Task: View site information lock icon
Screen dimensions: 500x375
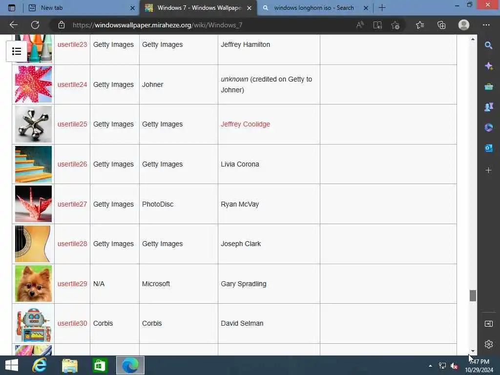Action: click(62, 25)
